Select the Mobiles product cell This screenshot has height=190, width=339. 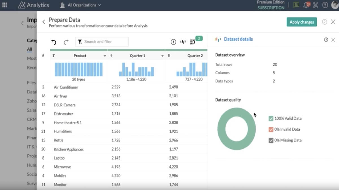pyautogui.click(x=60, y=176)
